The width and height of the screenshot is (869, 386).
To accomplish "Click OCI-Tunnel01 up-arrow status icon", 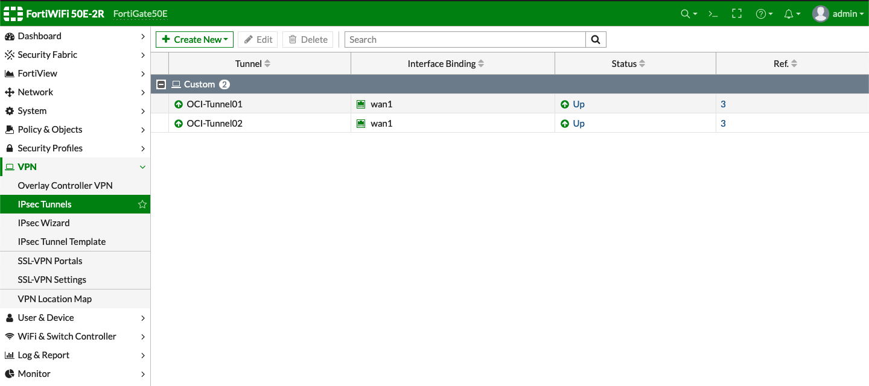I will pos(179,104).
